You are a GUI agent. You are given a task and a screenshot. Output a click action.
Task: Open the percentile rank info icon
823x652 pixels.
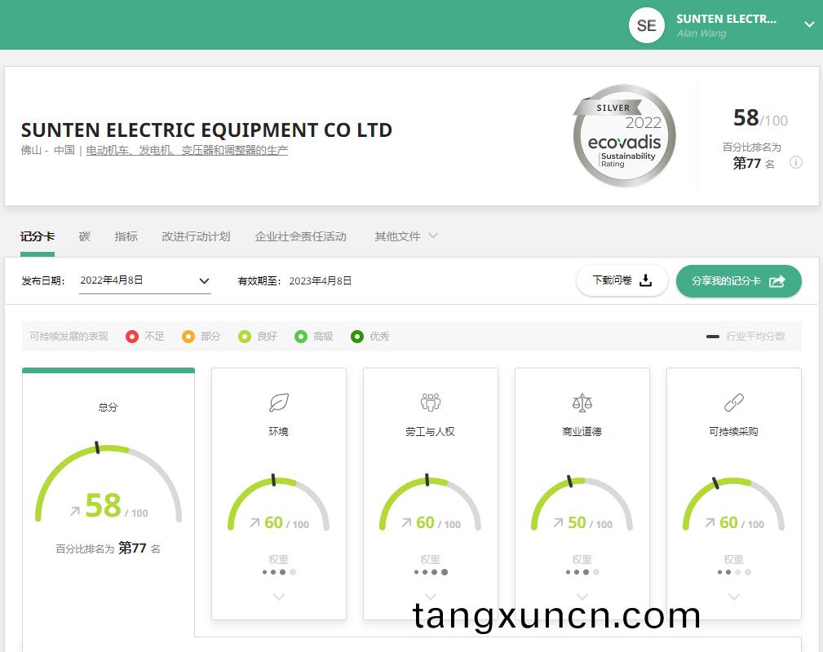(796, 163)
